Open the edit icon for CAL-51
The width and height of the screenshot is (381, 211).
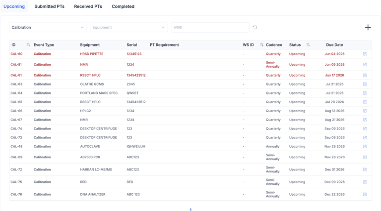tap(365, 64)
